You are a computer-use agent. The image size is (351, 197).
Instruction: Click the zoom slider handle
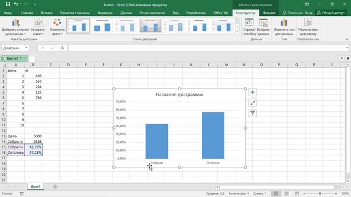point(320,193)
